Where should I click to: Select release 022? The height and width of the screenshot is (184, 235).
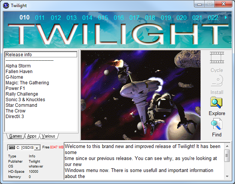pos(213,18)
